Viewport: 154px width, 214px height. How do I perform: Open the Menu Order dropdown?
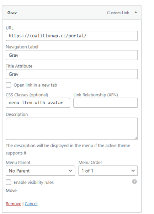point(108,171)
